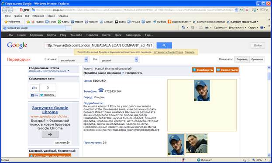Open the Новости favorites bar link
Viewport: 272px width, 163px height.
click(x=91, y=22)
